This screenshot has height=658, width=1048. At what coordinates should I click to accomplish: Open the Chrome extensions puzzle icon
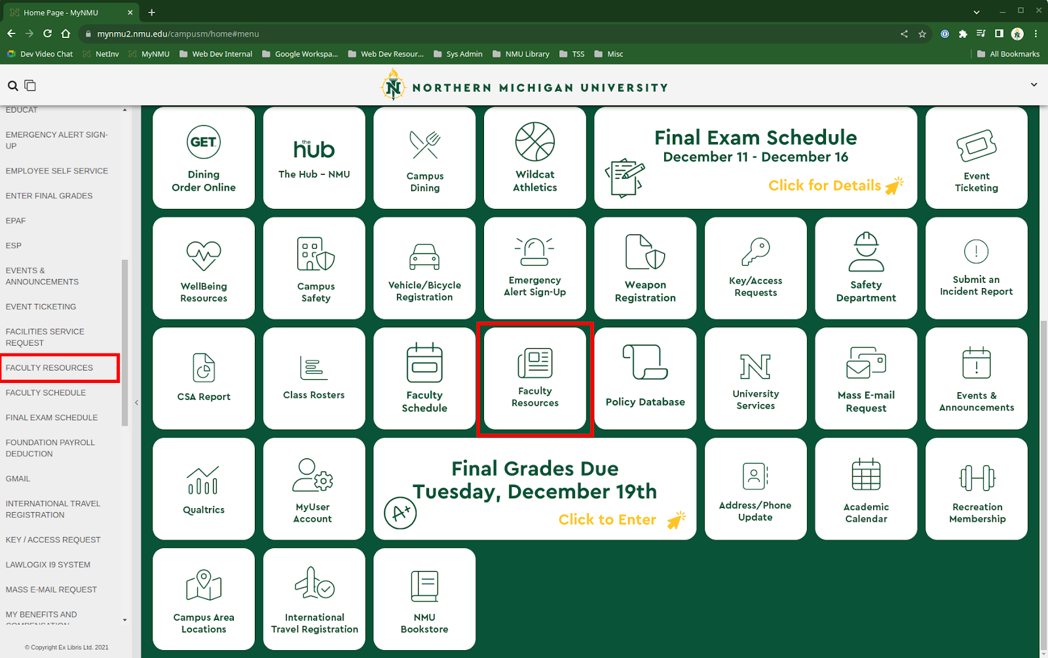(x=963, y=34)
